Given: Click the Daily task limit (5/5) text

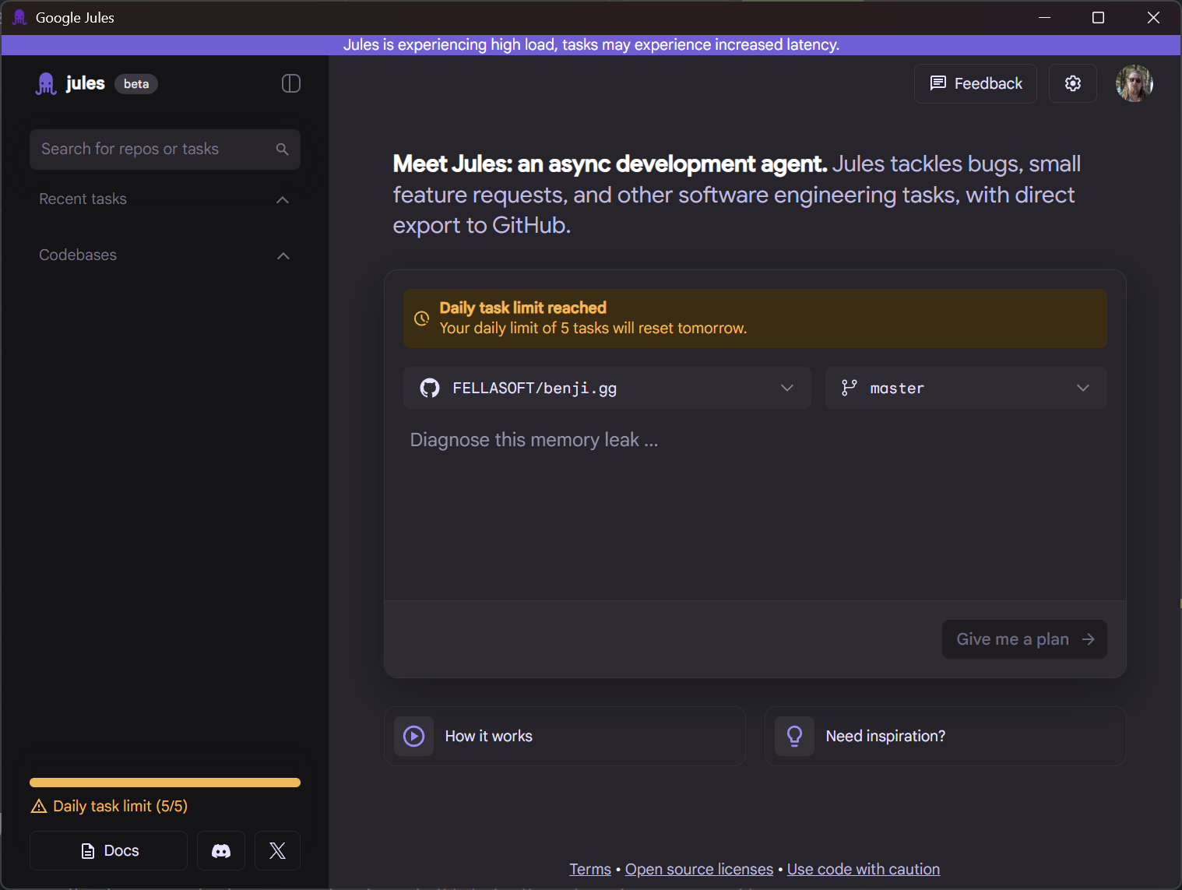Looking at the screenshot, I should pos(121,806).
